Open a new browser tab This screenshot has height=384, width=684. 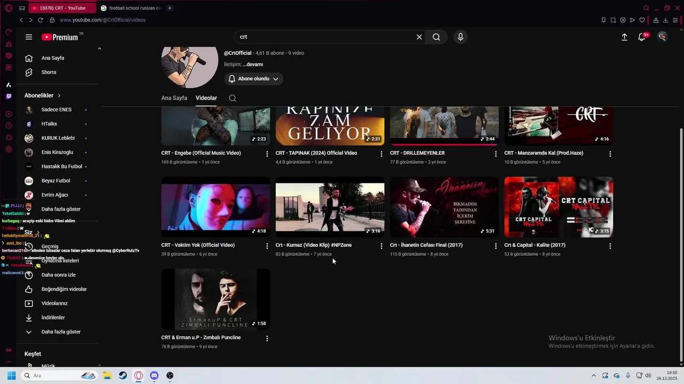tap(169, 8)
